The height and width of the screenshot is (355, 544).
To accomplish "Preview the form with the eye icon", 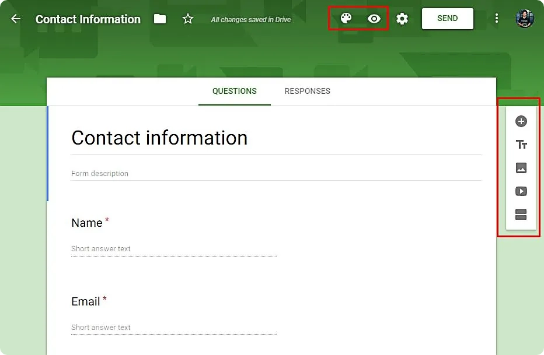I will [374, 18].
